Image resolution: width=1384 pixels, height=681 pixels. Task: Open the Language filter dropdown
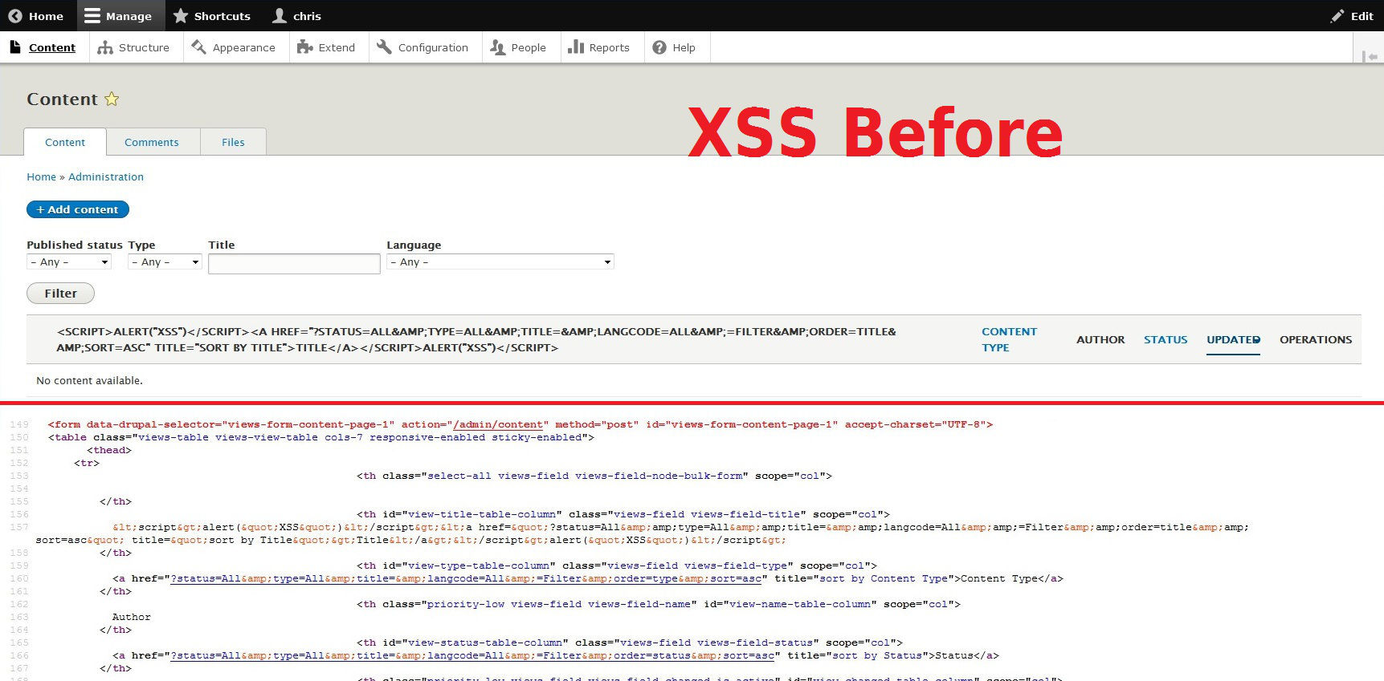point(500,261)
